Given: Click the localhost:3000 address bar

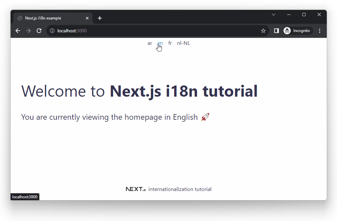Looking at the screenshot, I should (158, 31).
